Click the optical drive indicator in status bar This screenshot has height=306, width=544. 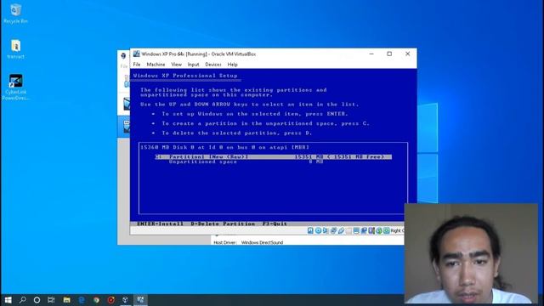[318, 230]
